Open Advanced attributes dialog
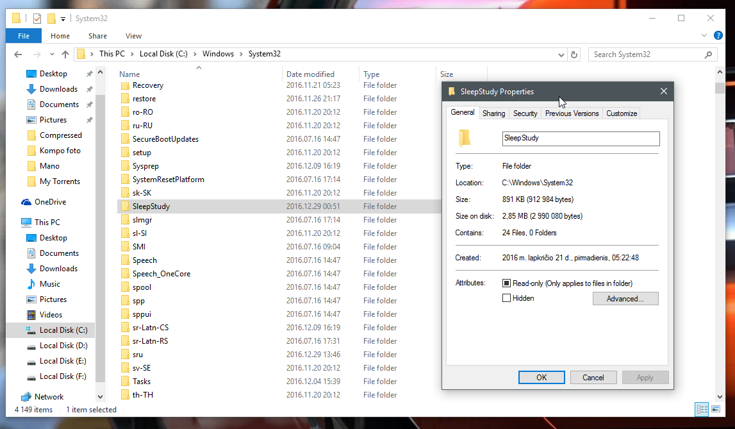735x429 pixels. tap(625, 299)
